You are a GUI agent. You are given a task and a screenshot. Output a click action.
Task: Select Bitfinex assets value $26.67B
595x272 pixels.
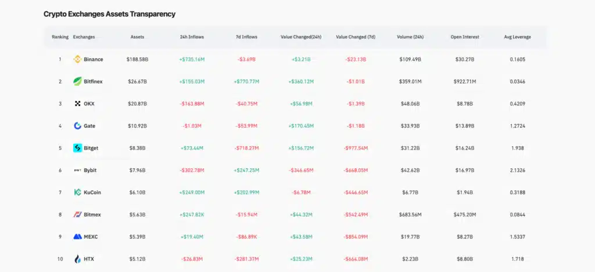tap(137, 81)
